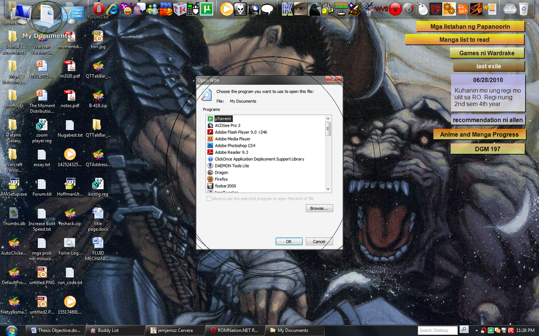Click the orange gears dock icon
The image size is (539, 336).
click(449, 9)
